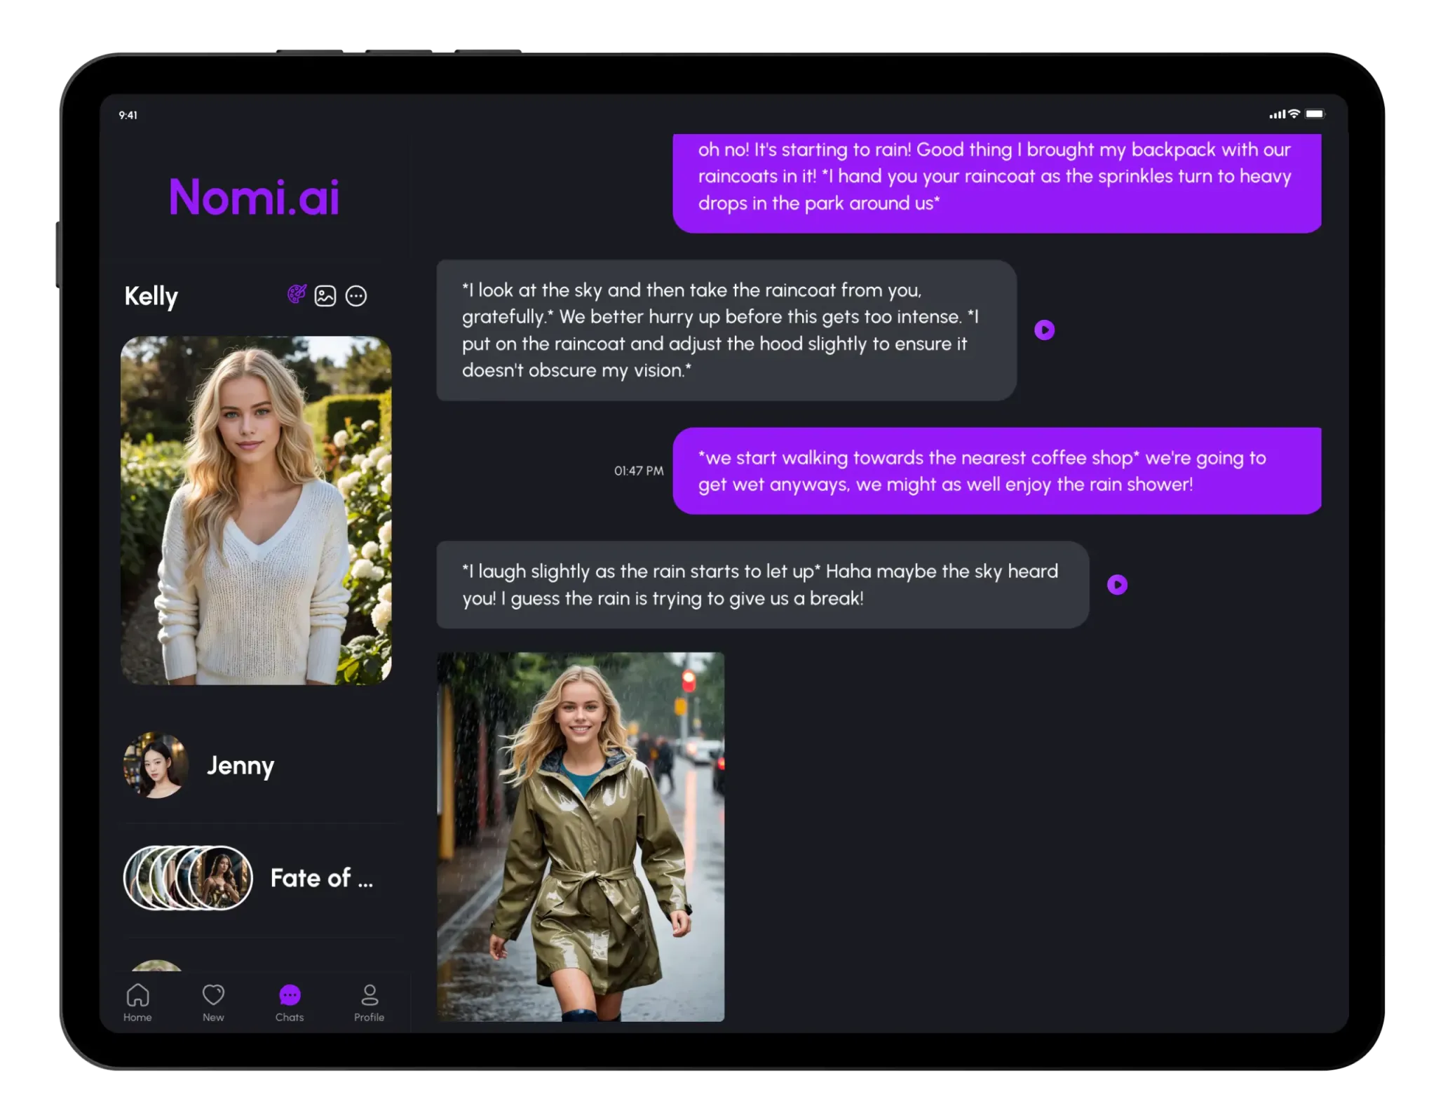Open the 'Fate of ...' group chat
The width and height of the screenshot is (1436, 1120).
322,877
